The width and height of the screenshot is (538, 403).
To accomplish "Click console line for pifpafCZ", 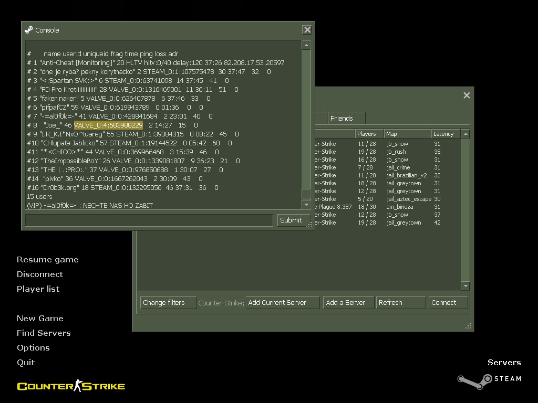I will (x=115, y=107).
